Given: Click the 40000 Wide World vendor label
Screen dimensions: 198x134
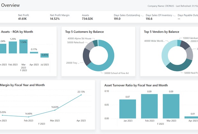Looking at the screenshot, I should tap(154, 41).
